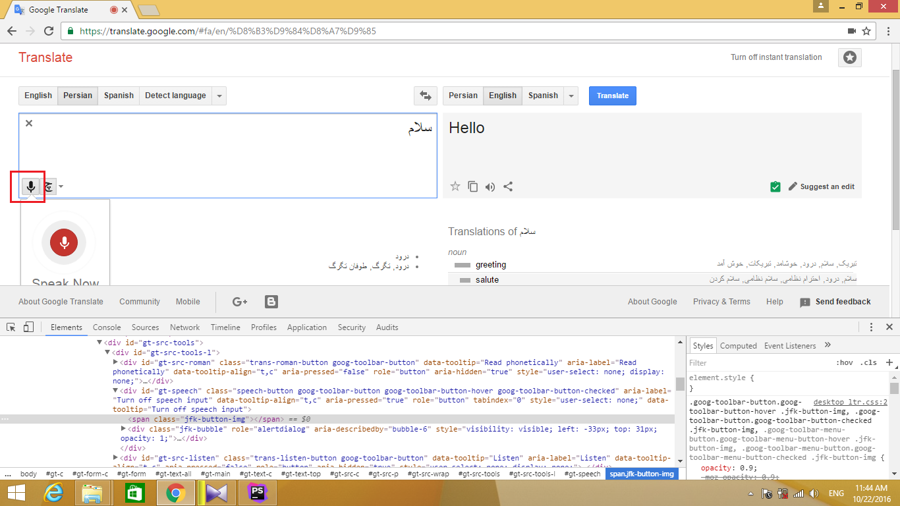
Task: Open the target language list dropdown
Action: (x=571, y=96)
